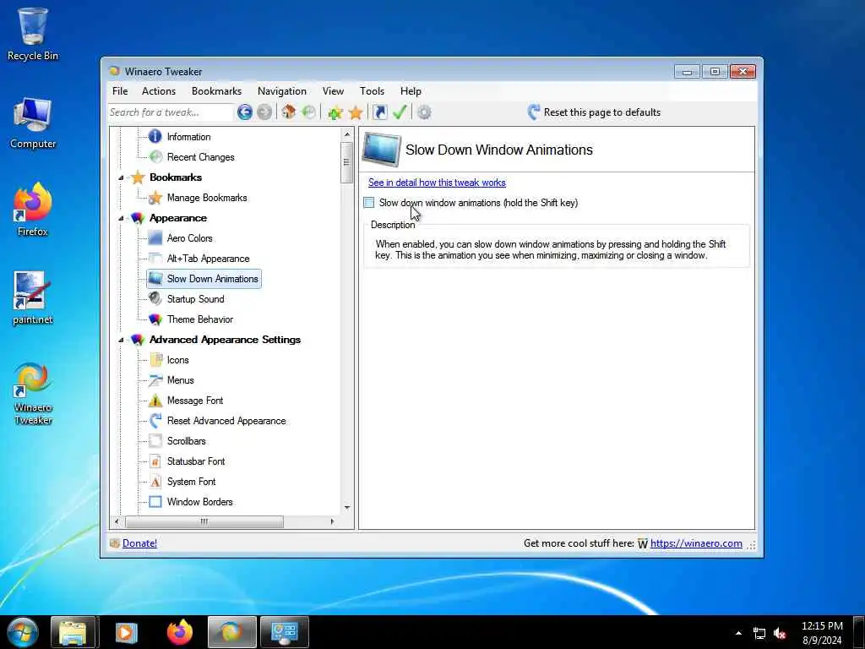Click the media player taskbar icon

[127, 632]
